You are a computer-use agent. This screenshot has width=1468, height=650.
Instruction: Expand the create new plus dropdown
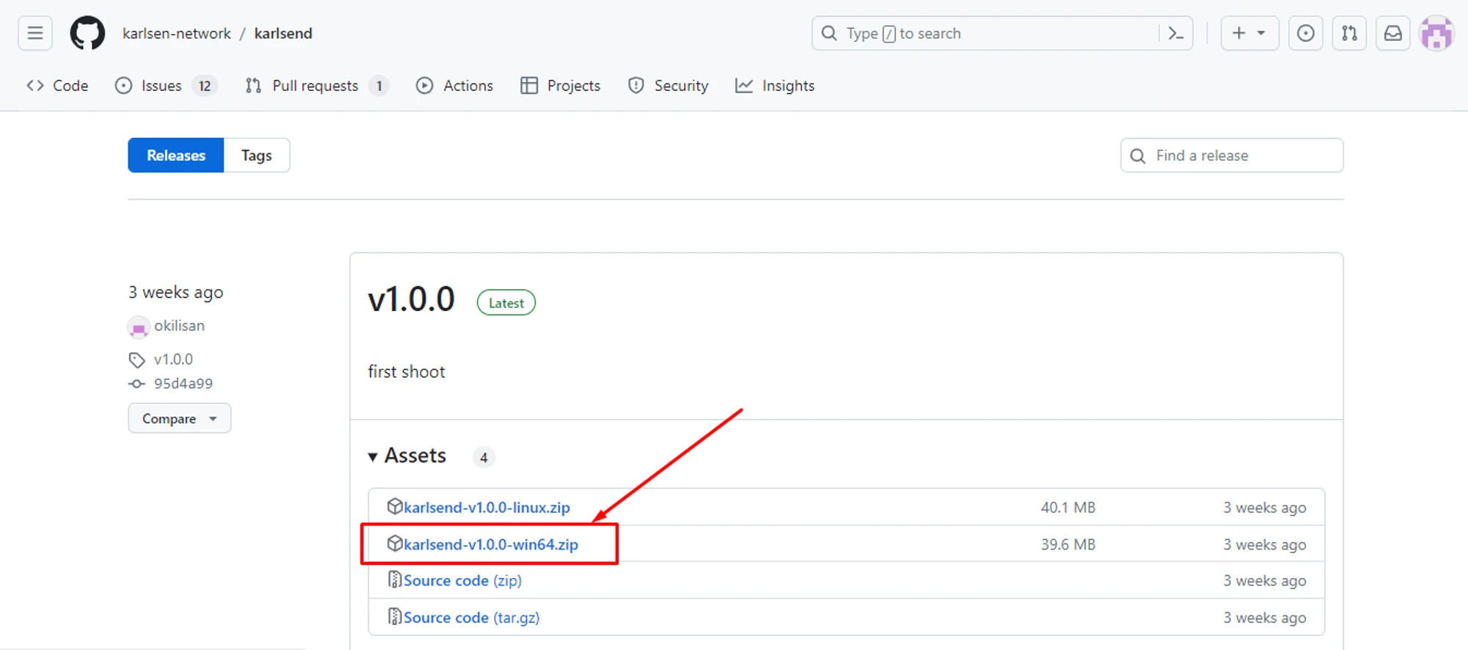tap(1249, 34)
